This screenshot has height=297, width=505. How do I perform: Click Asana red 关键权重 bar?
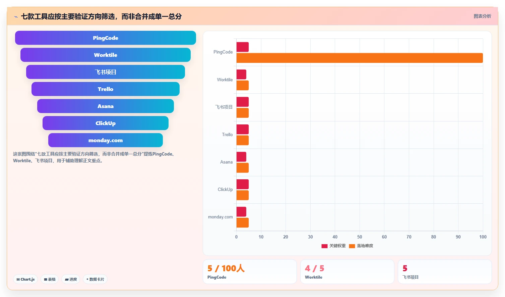coord(241,157)
